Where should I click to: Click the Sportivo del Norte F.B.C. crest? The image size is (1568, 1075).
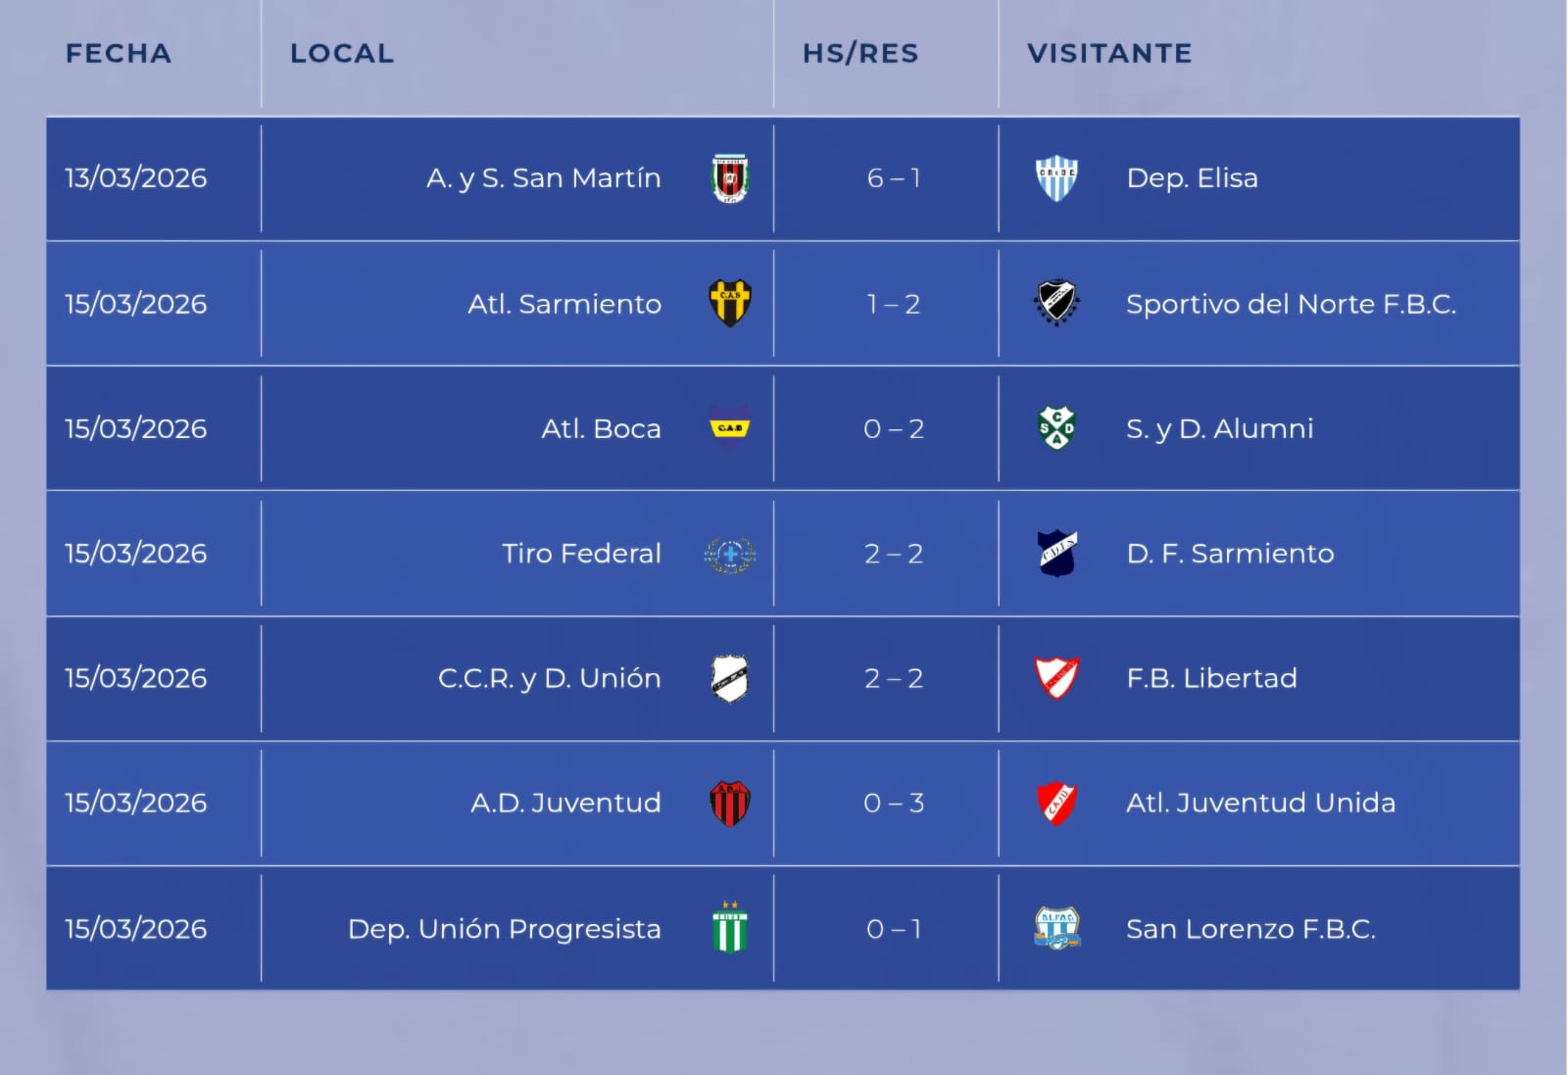(1056, 303)
